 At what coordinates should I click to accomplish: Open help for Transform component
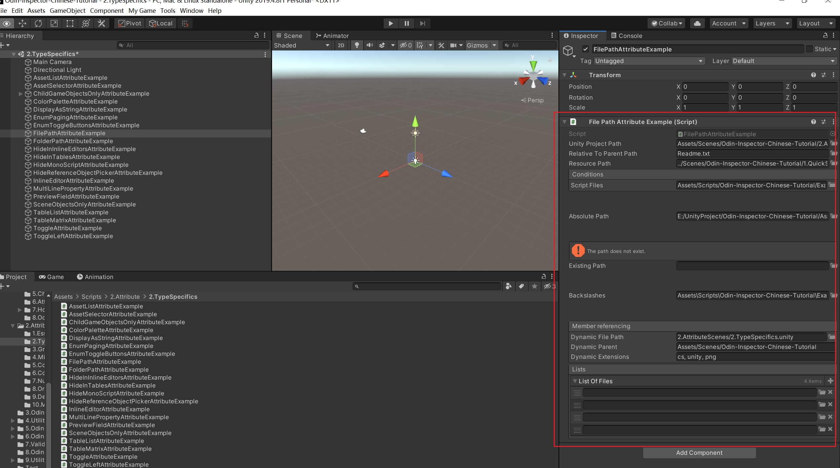click(x=814, y=75)
